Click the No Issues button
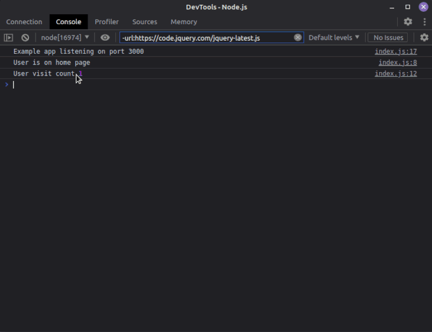Viewport: 432px width, 332px height. point(388,38)
